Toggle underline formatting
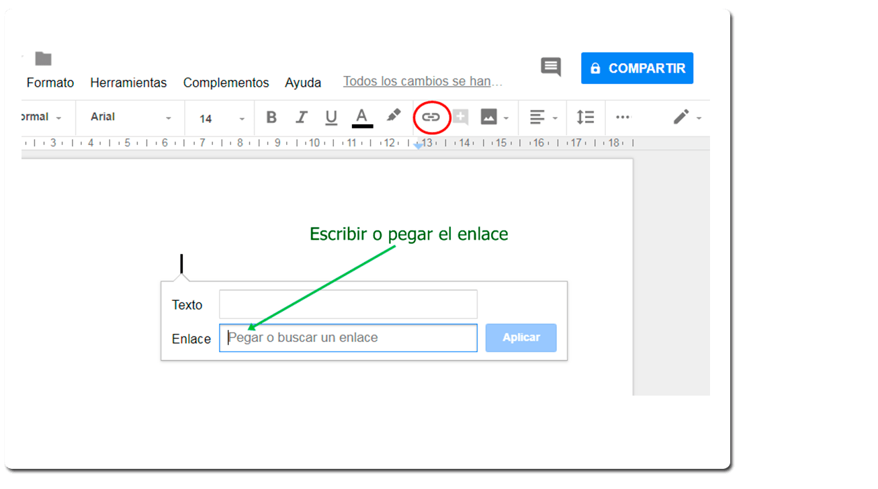The image size is (878, 489). [x=331, y=118]
